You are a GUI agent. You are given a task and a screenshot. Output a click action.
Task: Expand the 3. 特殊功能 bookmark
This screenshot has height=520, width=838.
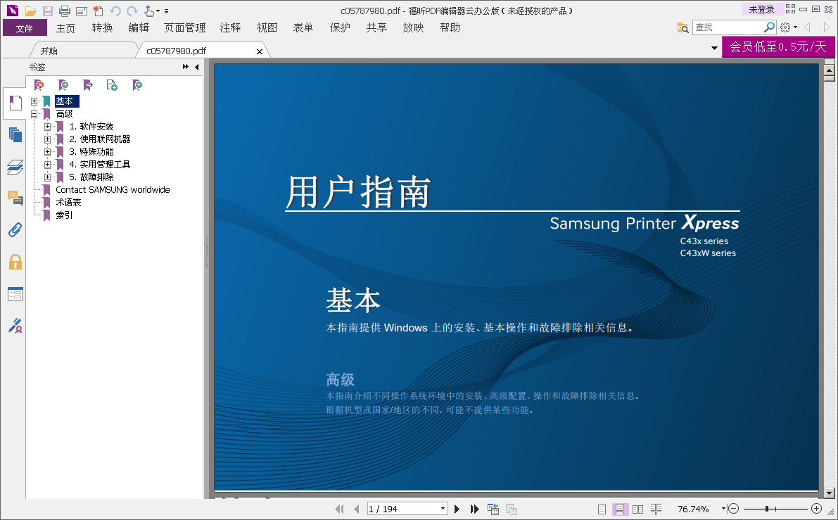coord(47,152)
